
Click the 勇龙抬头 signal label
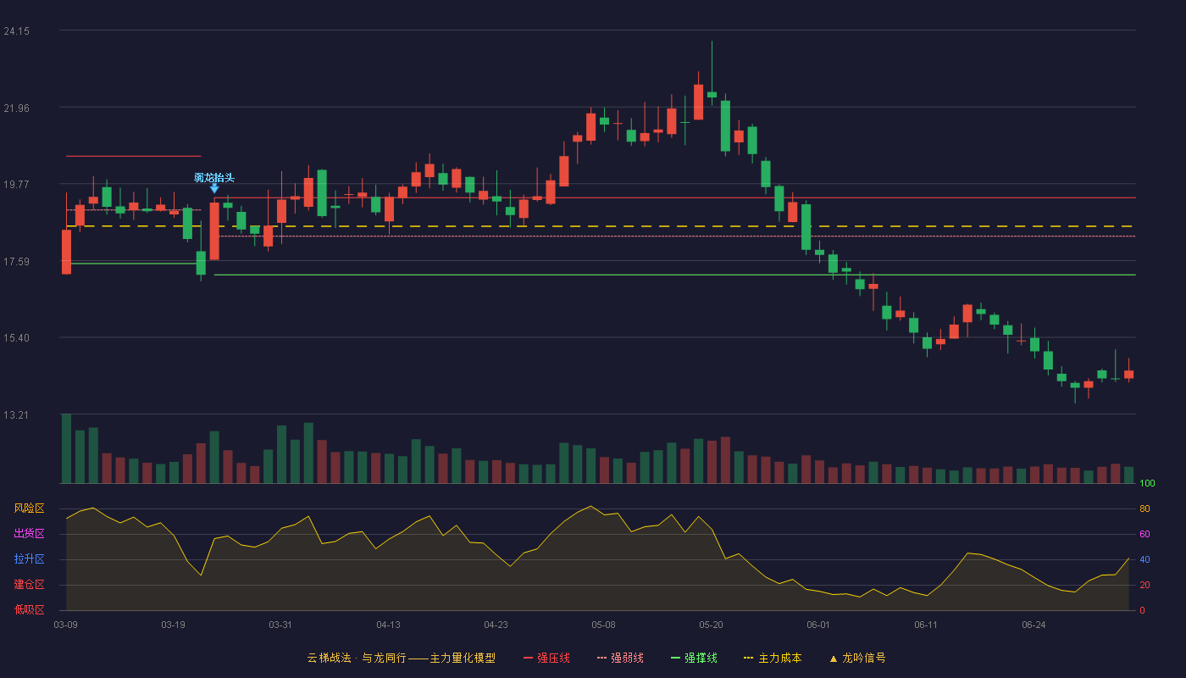(x=214, y=178)
